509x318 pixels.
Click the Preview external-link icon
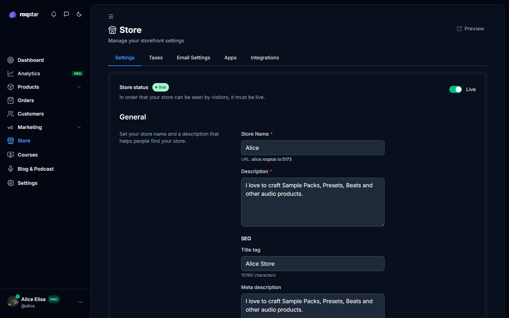[460, 29]
